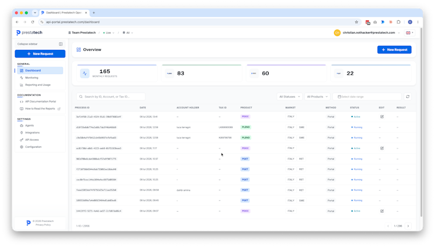Screen dimensions: 435x247
Task: Edit the 11:17 PDOC request
Action: tap(382, 148)
